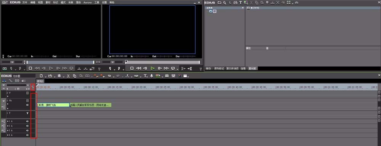Viewport: 381px width, 146px height.
Task: Click the player monitor position slider
Action: (60, 62)
